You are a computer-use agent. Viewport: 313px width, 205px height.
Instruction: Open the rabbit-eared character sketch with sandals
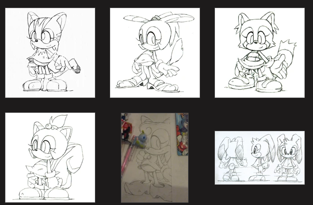point(155,53)
